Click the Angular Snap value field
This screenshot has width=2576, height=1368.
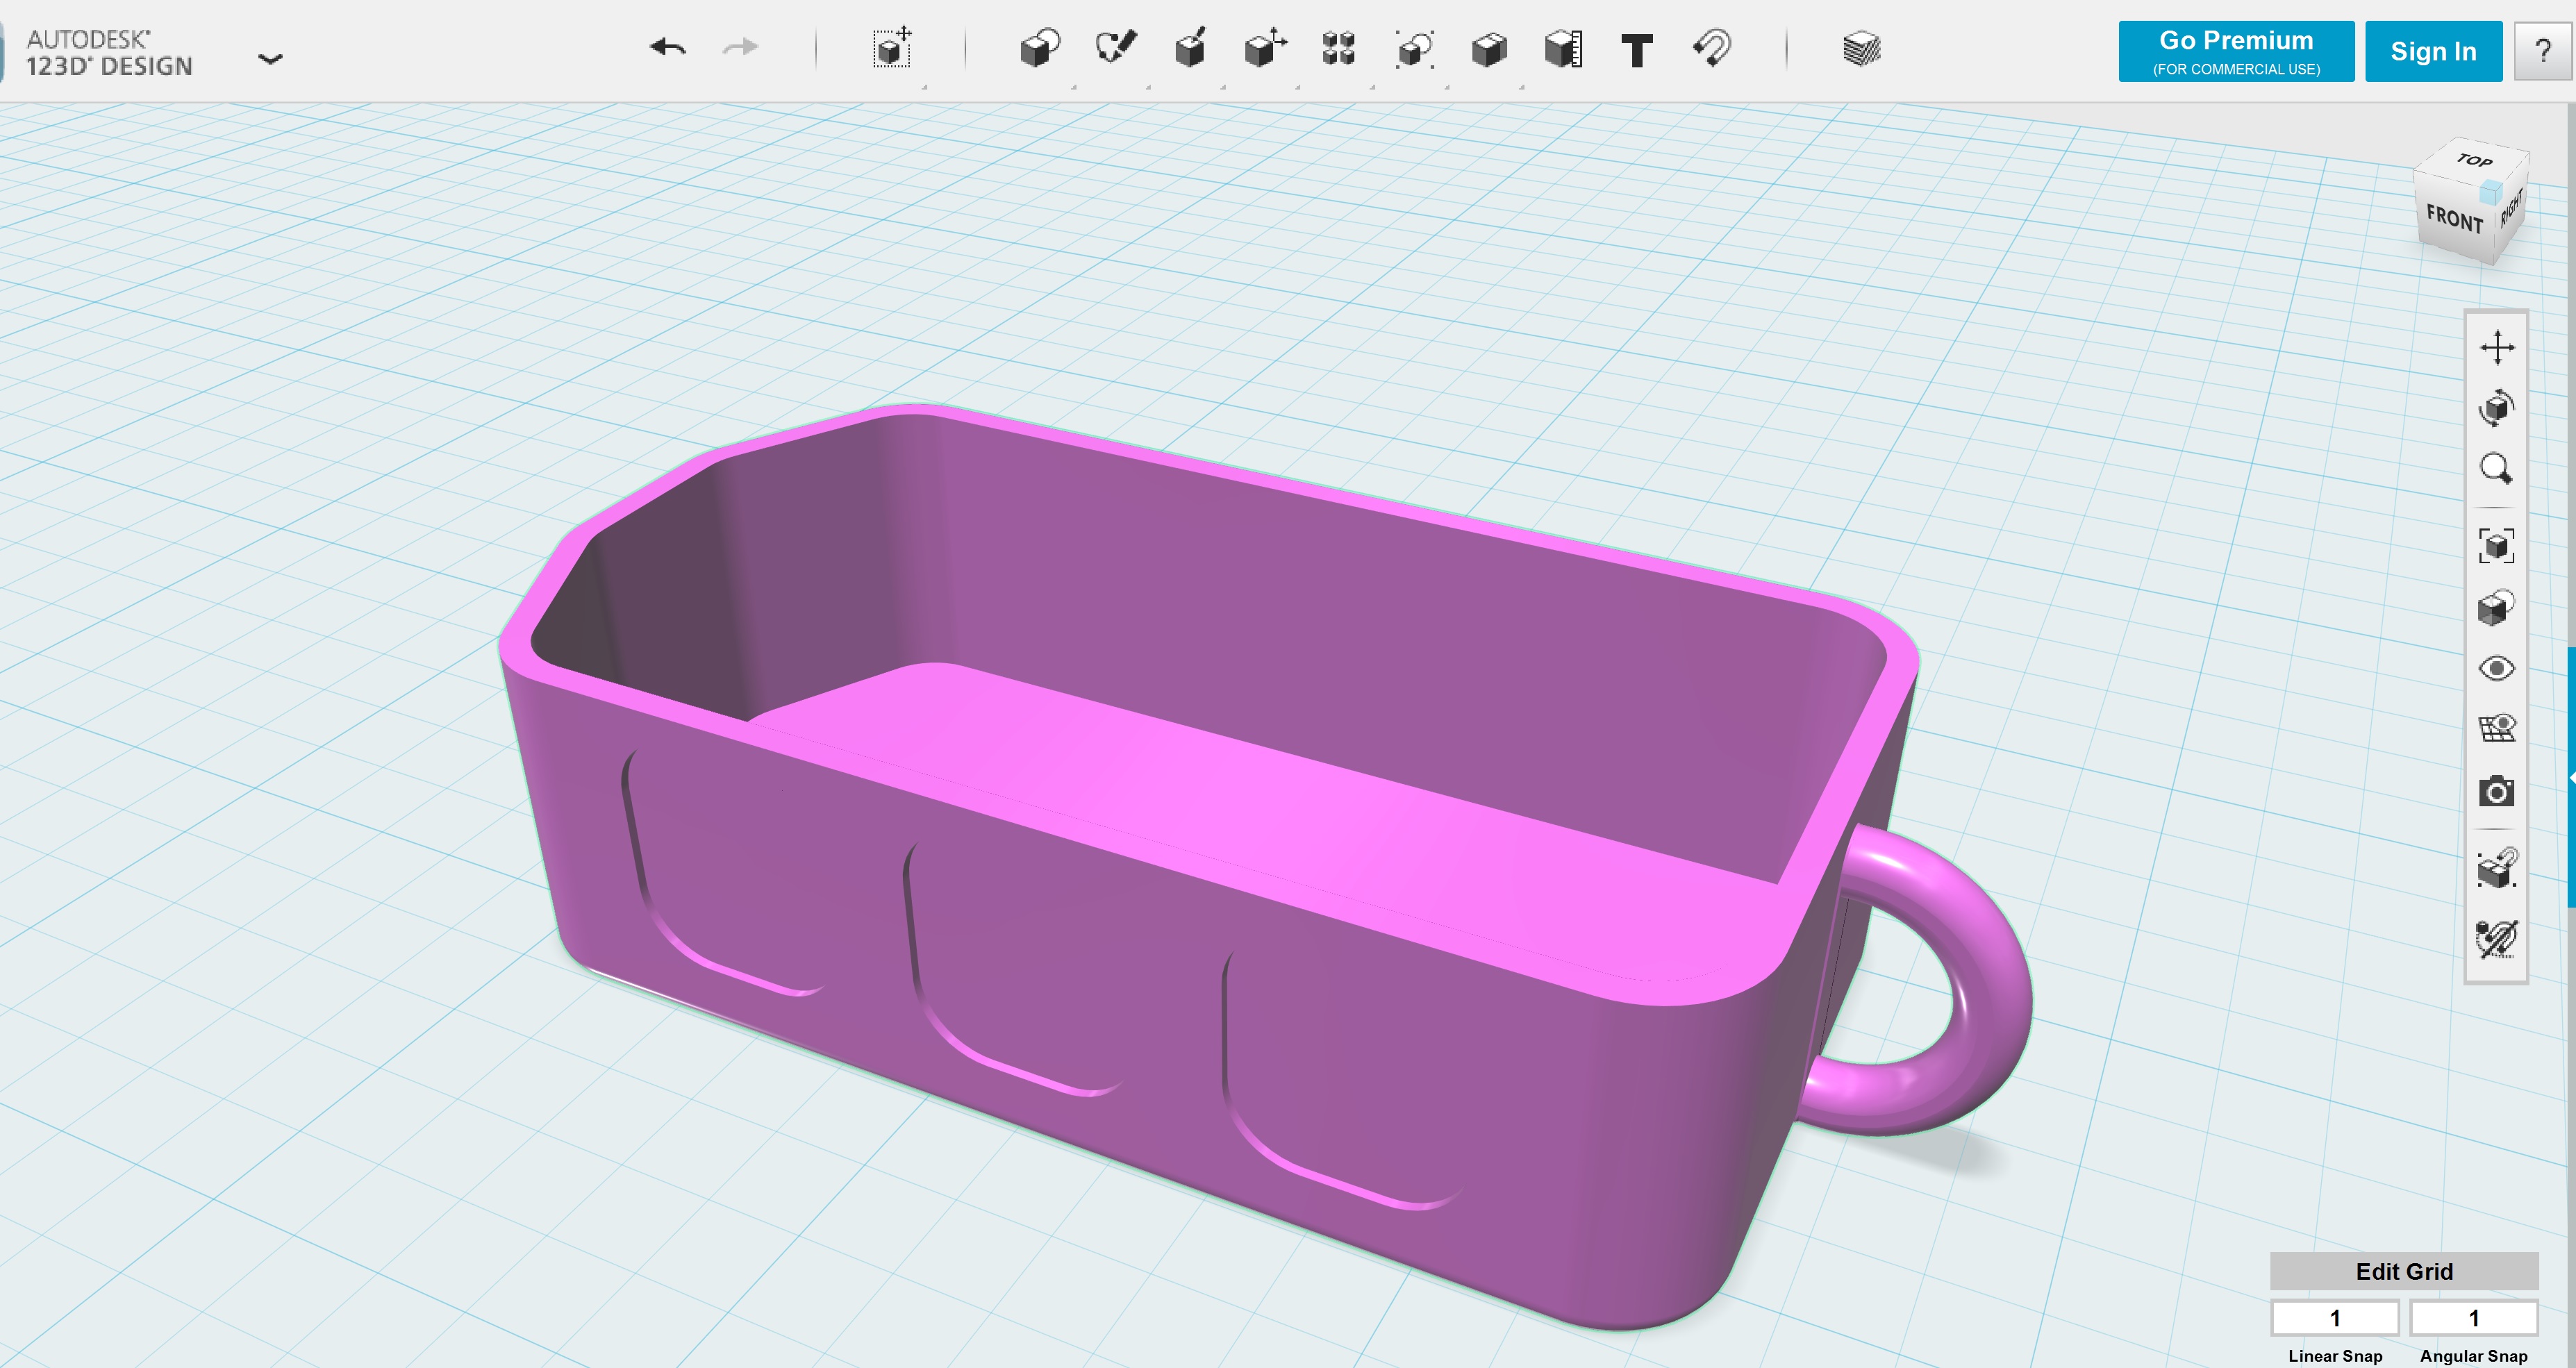point(2474,1318)
